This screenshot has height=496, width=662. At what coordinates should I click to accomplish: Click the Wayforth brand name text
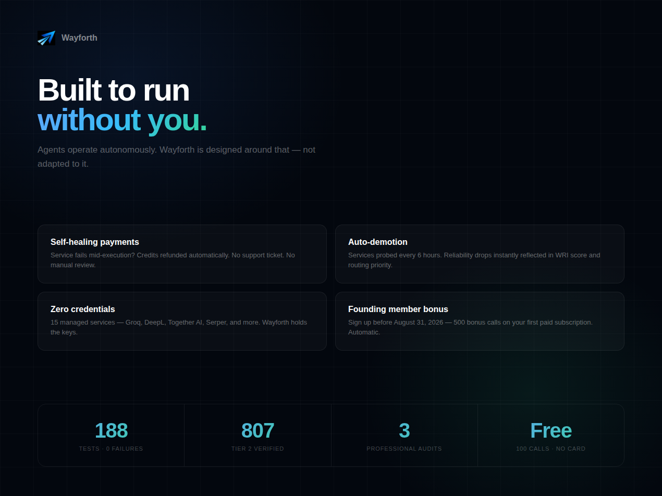pyautogui.click(x=79, y=38)
